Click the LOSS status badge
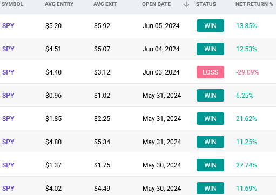 (x=210, y=72)
